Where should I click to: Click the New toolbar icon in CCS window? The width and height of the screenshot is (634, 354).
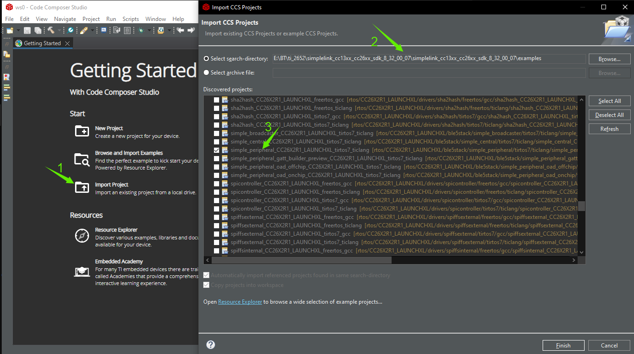pos(10,30)
